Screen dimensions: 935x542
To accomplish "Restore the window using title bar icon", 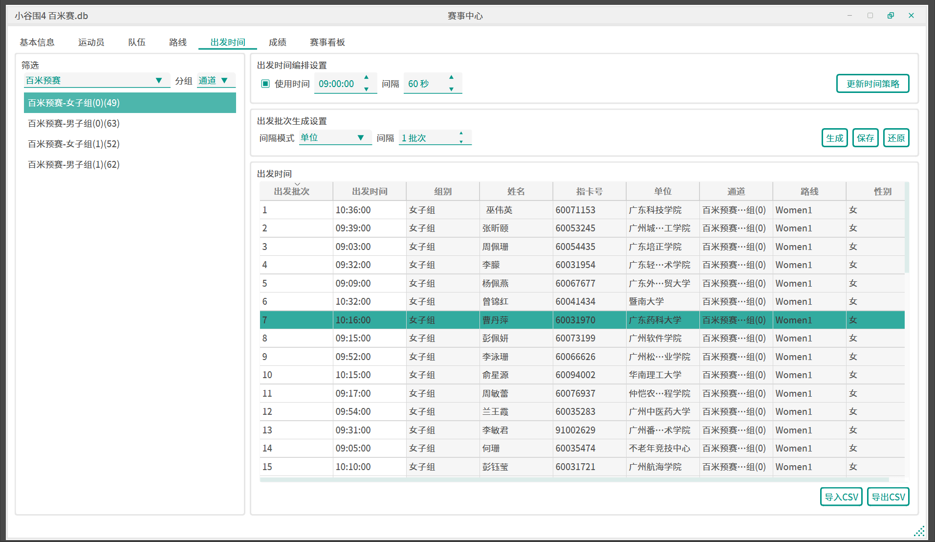I will point(891,16).
